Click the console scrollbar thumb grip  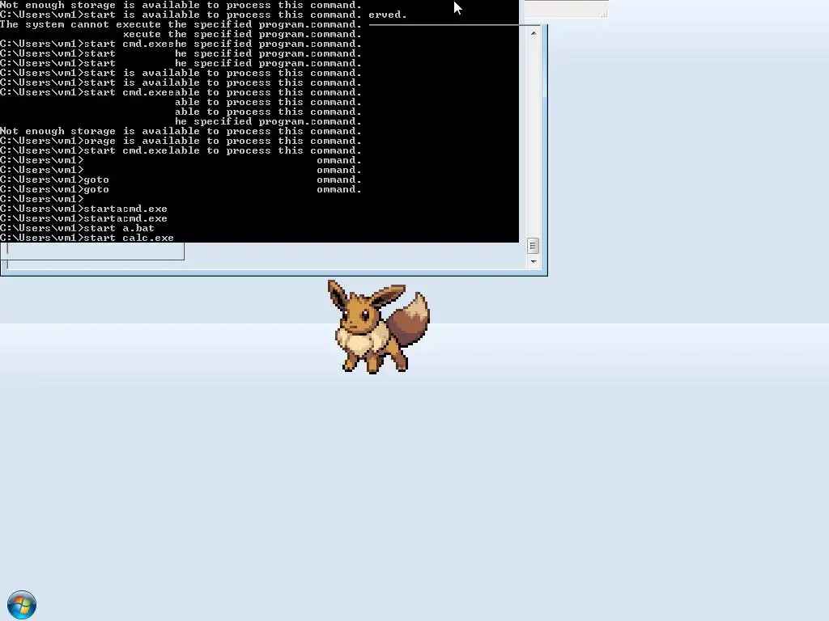[533, 246]
